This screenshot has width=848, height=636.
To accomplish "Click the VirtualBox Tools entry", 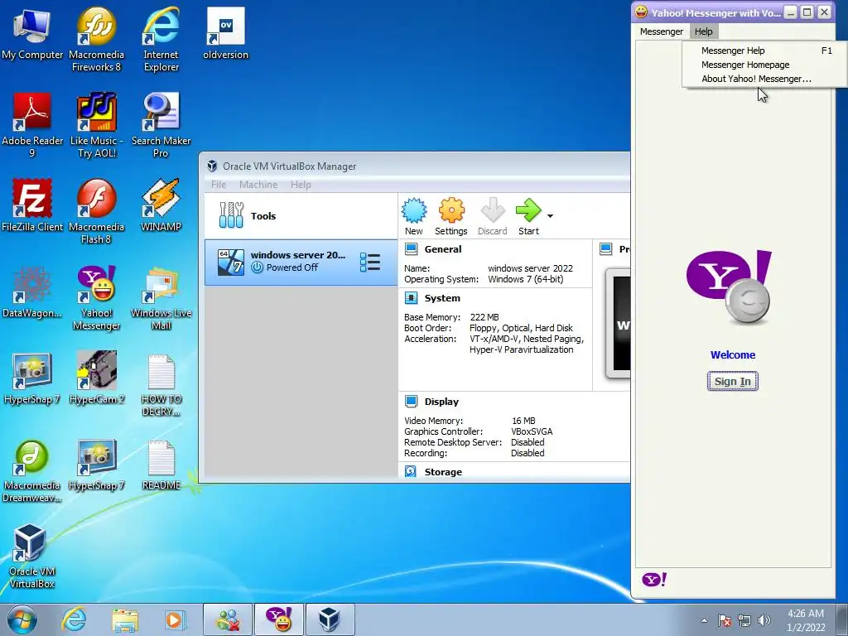I will [x=301, y=216].
